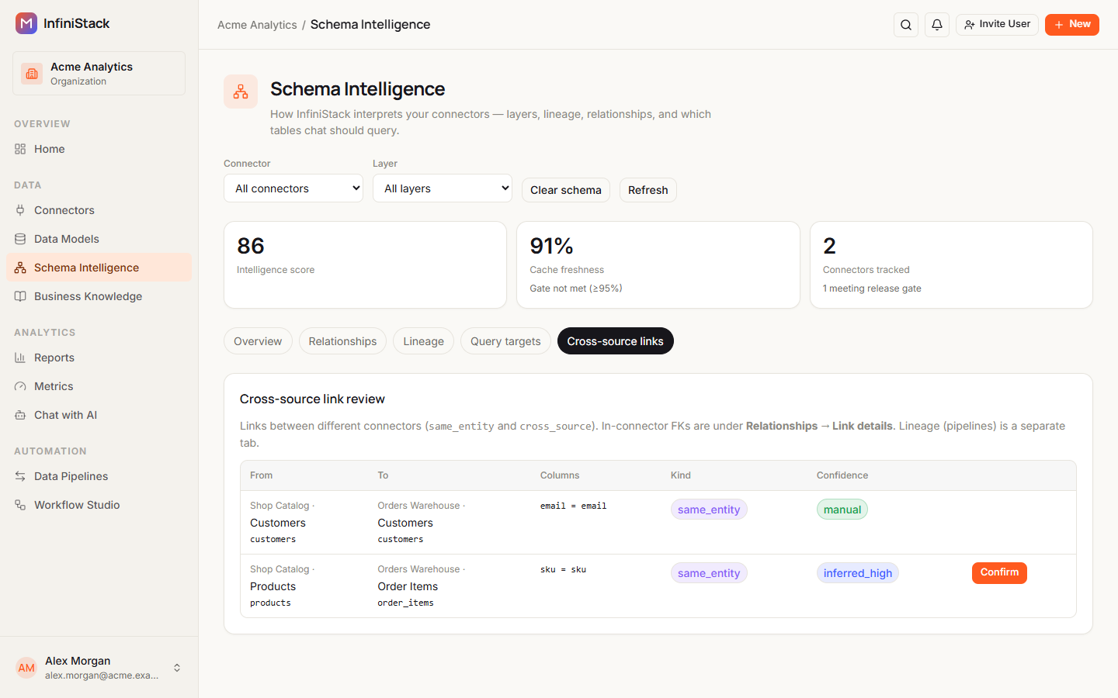Click the Reports bar chart icon
Viewport: 1118px width, 698px height.
(x=20, y=358)
